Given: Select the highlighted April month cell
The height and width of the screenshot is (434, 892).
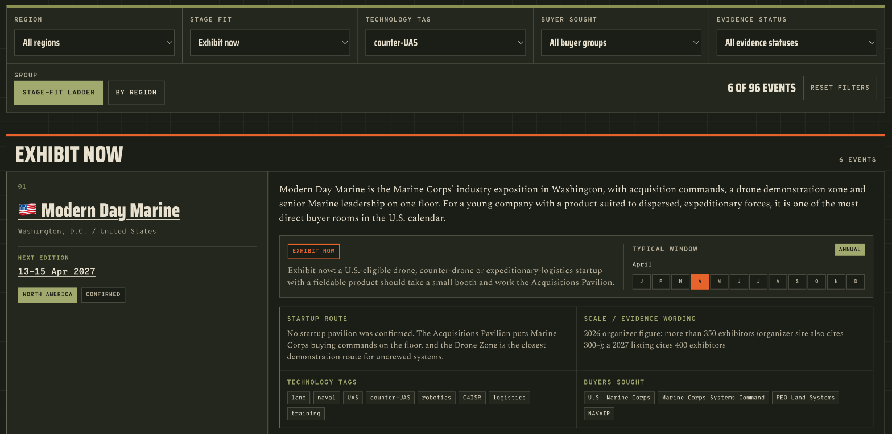Looking at the screenshot, I should tap(700, 282).
